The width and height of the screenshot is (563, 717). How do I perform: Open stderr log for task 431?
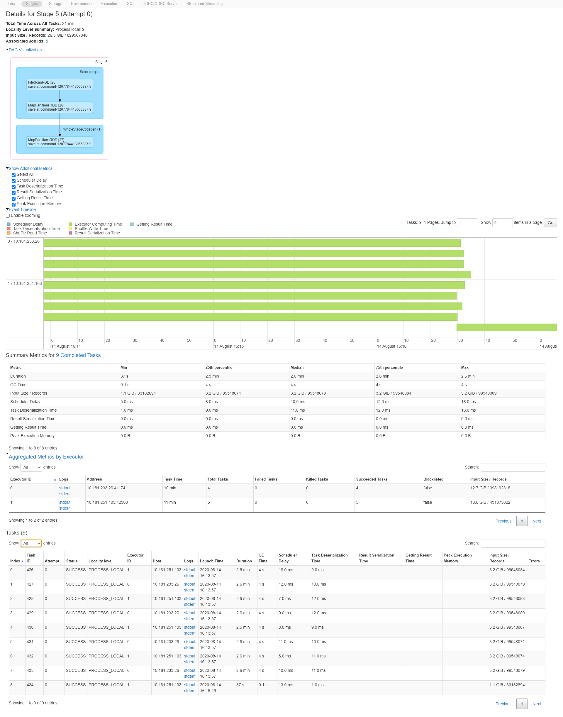coord(189,647)
